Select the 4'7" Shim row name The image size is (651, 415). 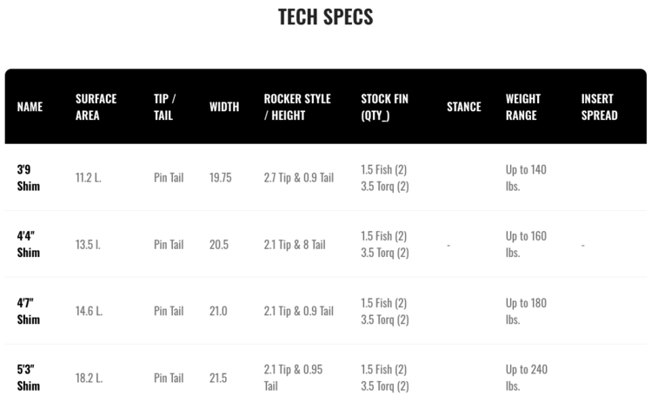coord(29,311)
